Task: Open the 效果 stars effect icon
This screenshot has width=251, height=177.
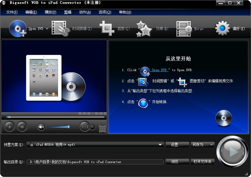Action: [x=144, y=29]
